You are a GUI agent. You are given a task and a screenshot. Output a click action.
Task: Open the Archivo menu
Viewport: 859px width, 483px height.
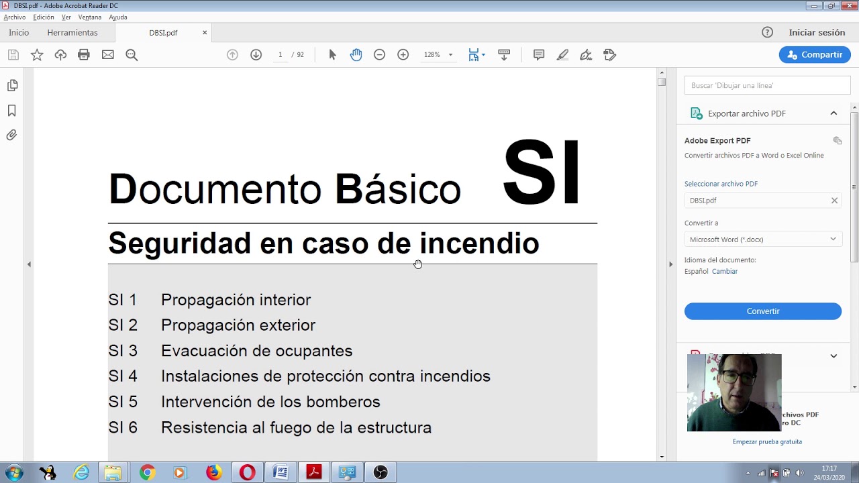click(x=15, y=17)
